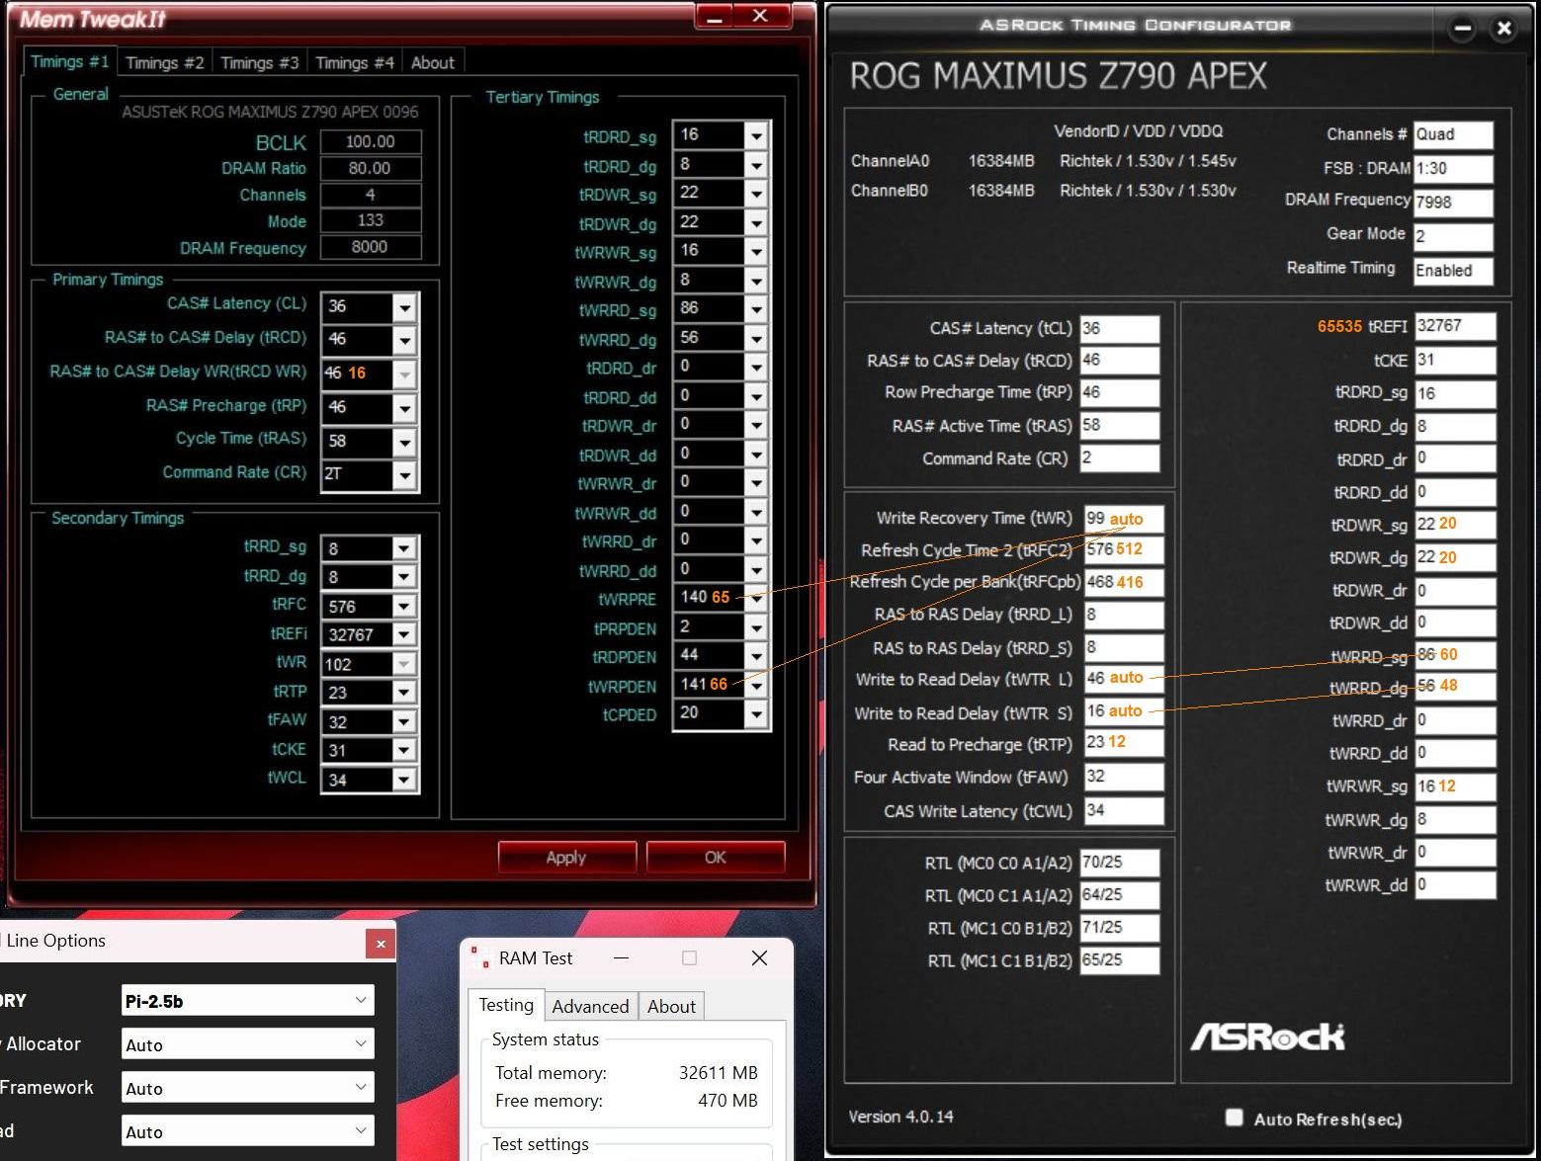This screenshot has width=1541, height=1161.
Task: Expand the tCKE dropdown in Mem TweakIt
Action: [403, 751]
